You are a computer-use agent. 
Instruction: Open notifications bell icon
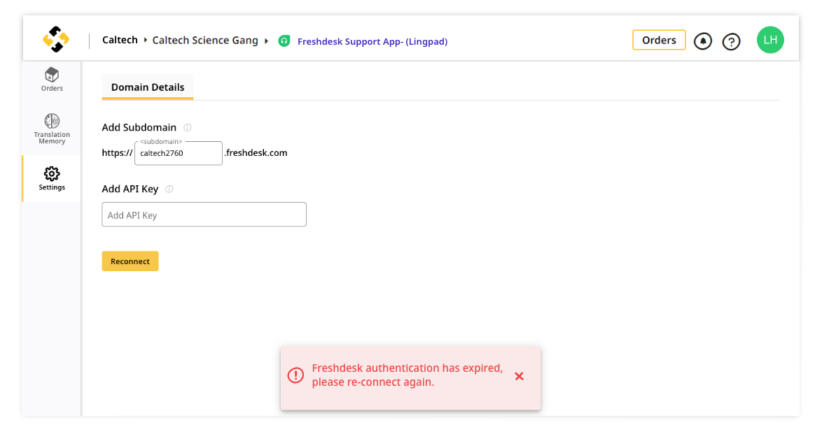click(x=702, y=41)
